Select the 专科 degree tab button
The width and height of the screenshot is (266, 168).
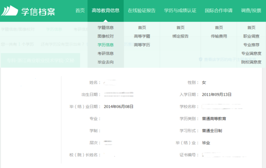40,60
